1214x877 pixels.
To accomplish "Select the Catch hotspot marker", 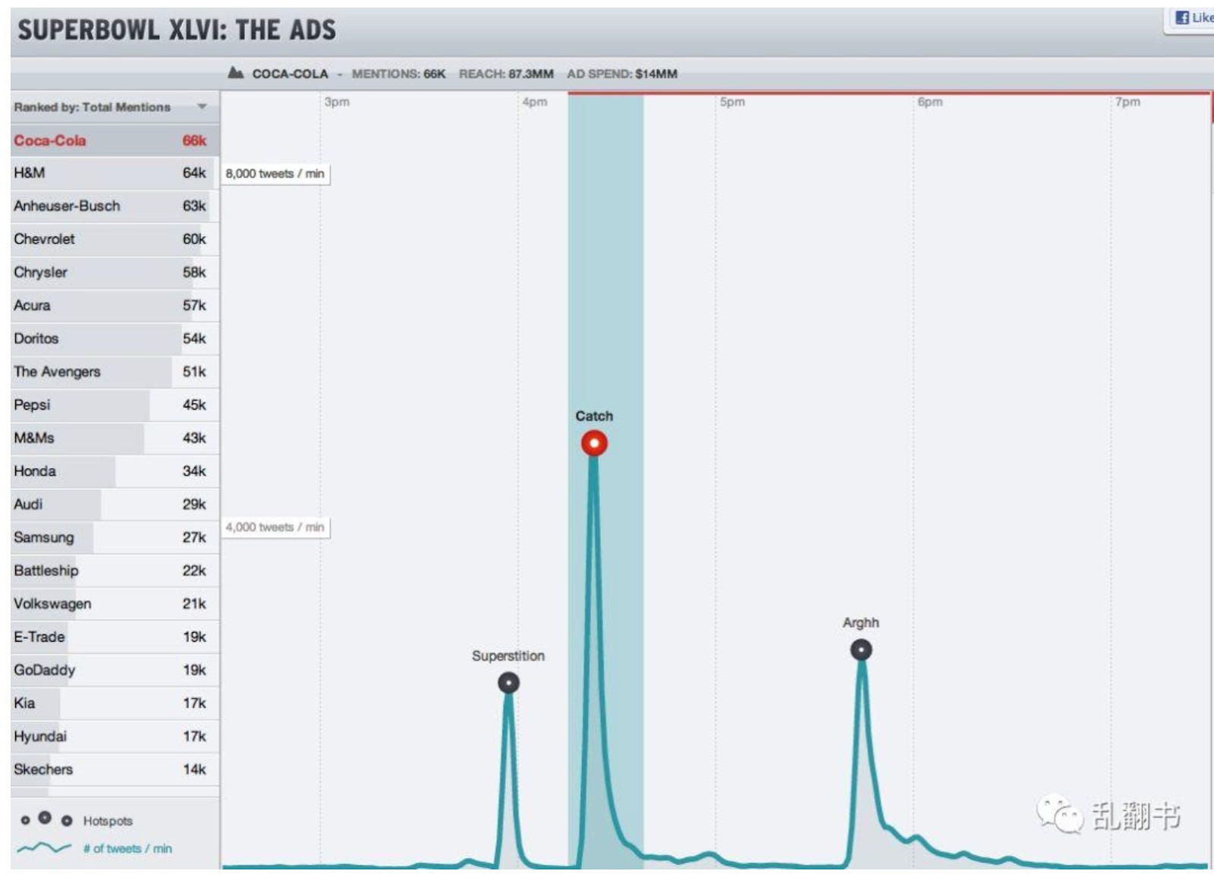I will pos(594,443).
